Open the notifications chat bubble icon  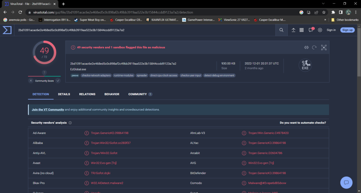[311, 30]
